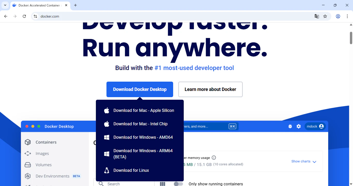The width and height of the screenshot is (353, 186).
Task: Click the BETA badge next to Dev Environments
Action: click(76, 176)
